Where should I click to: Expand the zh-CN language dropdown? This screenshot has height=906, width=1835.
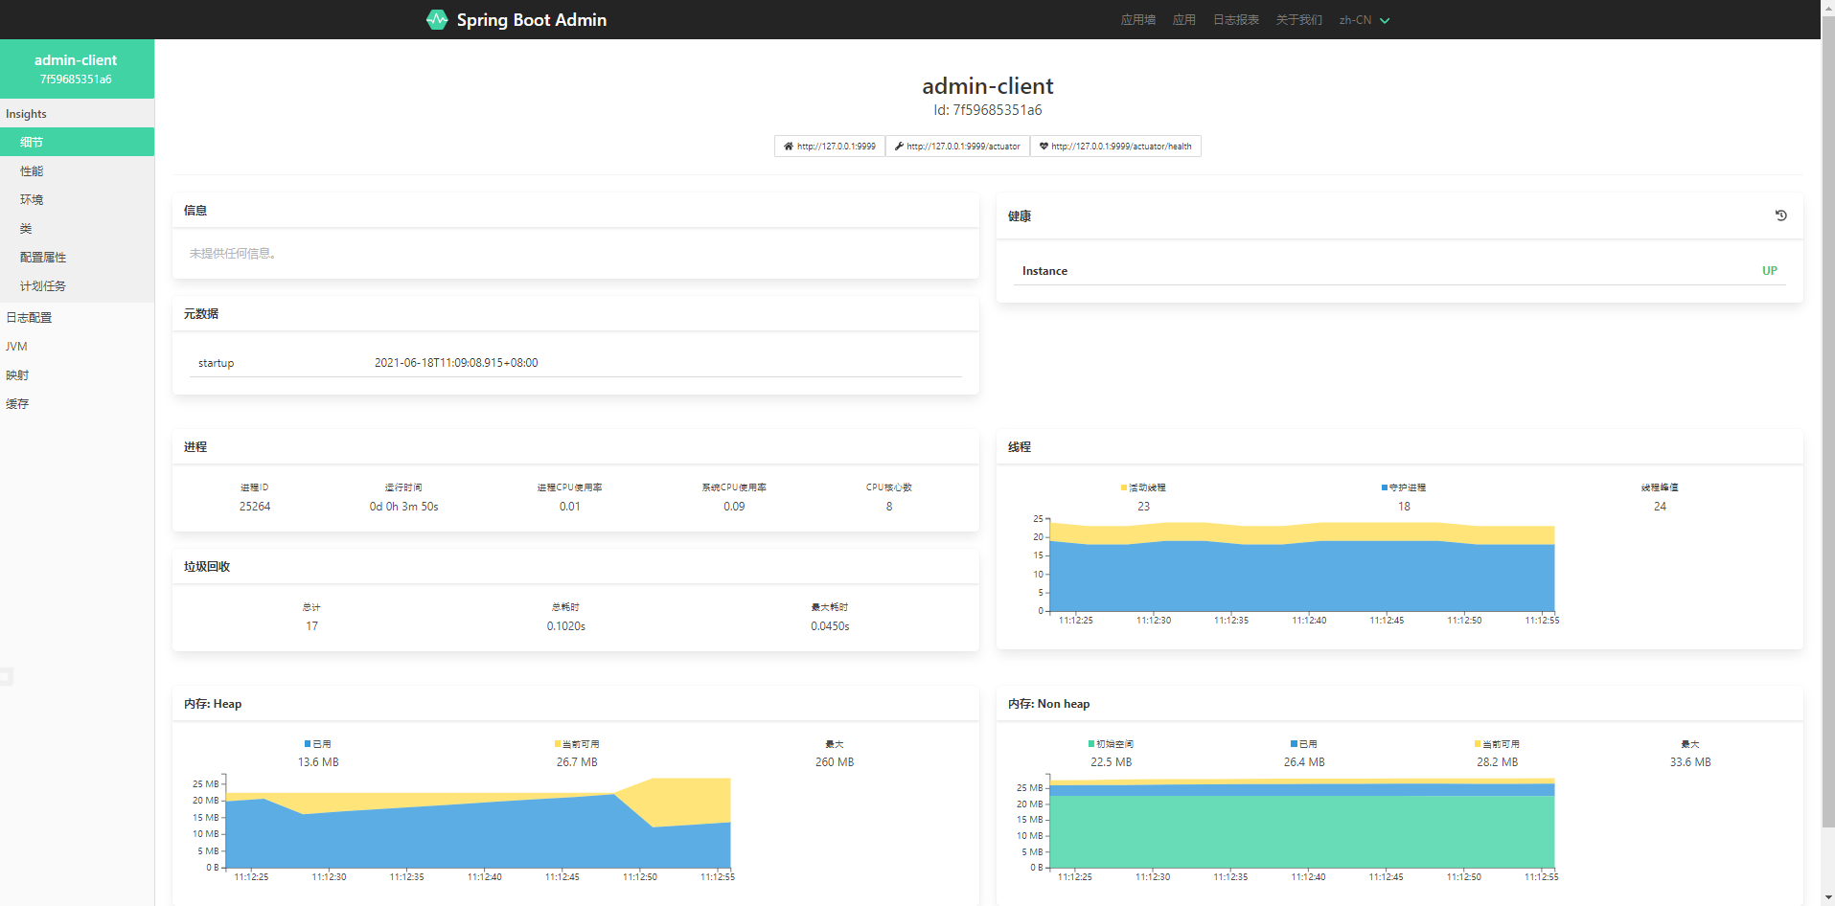click(1364, 20)
